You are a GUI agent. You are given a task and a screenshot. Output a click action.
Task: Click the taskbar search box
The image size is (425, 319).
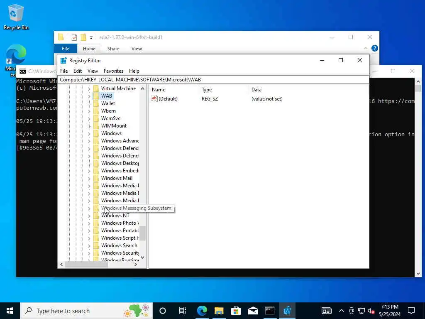86,311
